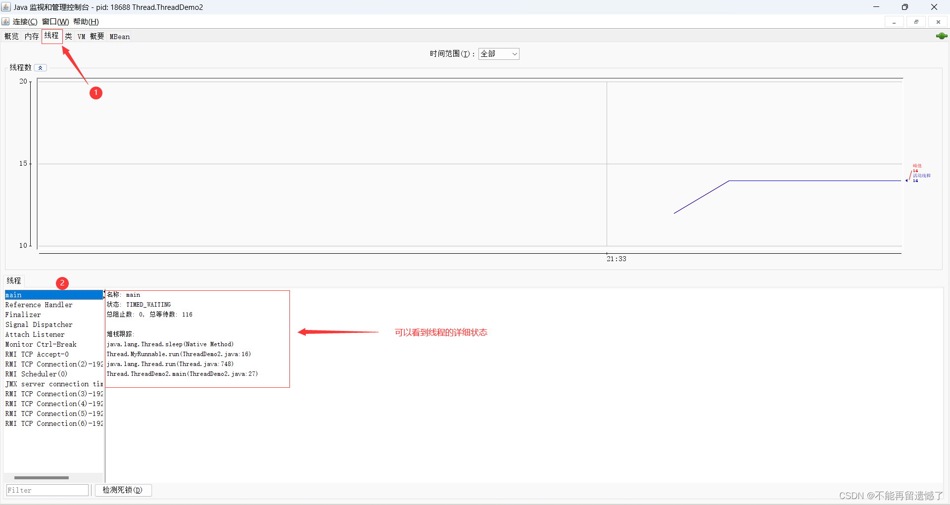Open the 窗口(W) menu

pyautogui.click(x=55, y=22)
